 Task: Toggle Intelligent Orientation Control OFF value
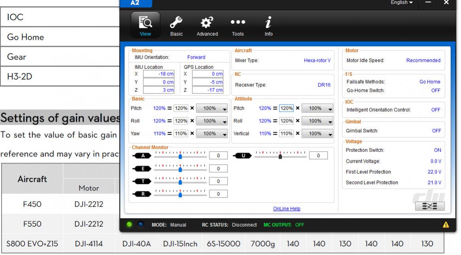[436, 110]
